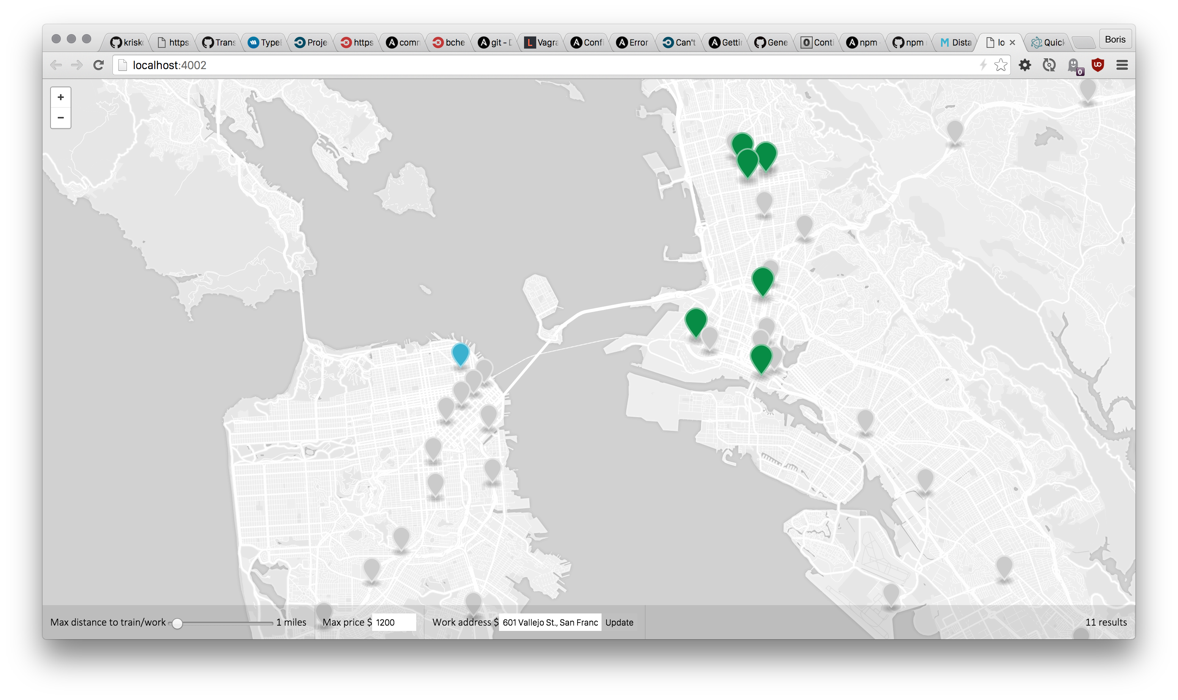Viewport: 1178px width, 700px height.
Task: Open the Chrome hamburger menu
Action: tap(1122, 65)
